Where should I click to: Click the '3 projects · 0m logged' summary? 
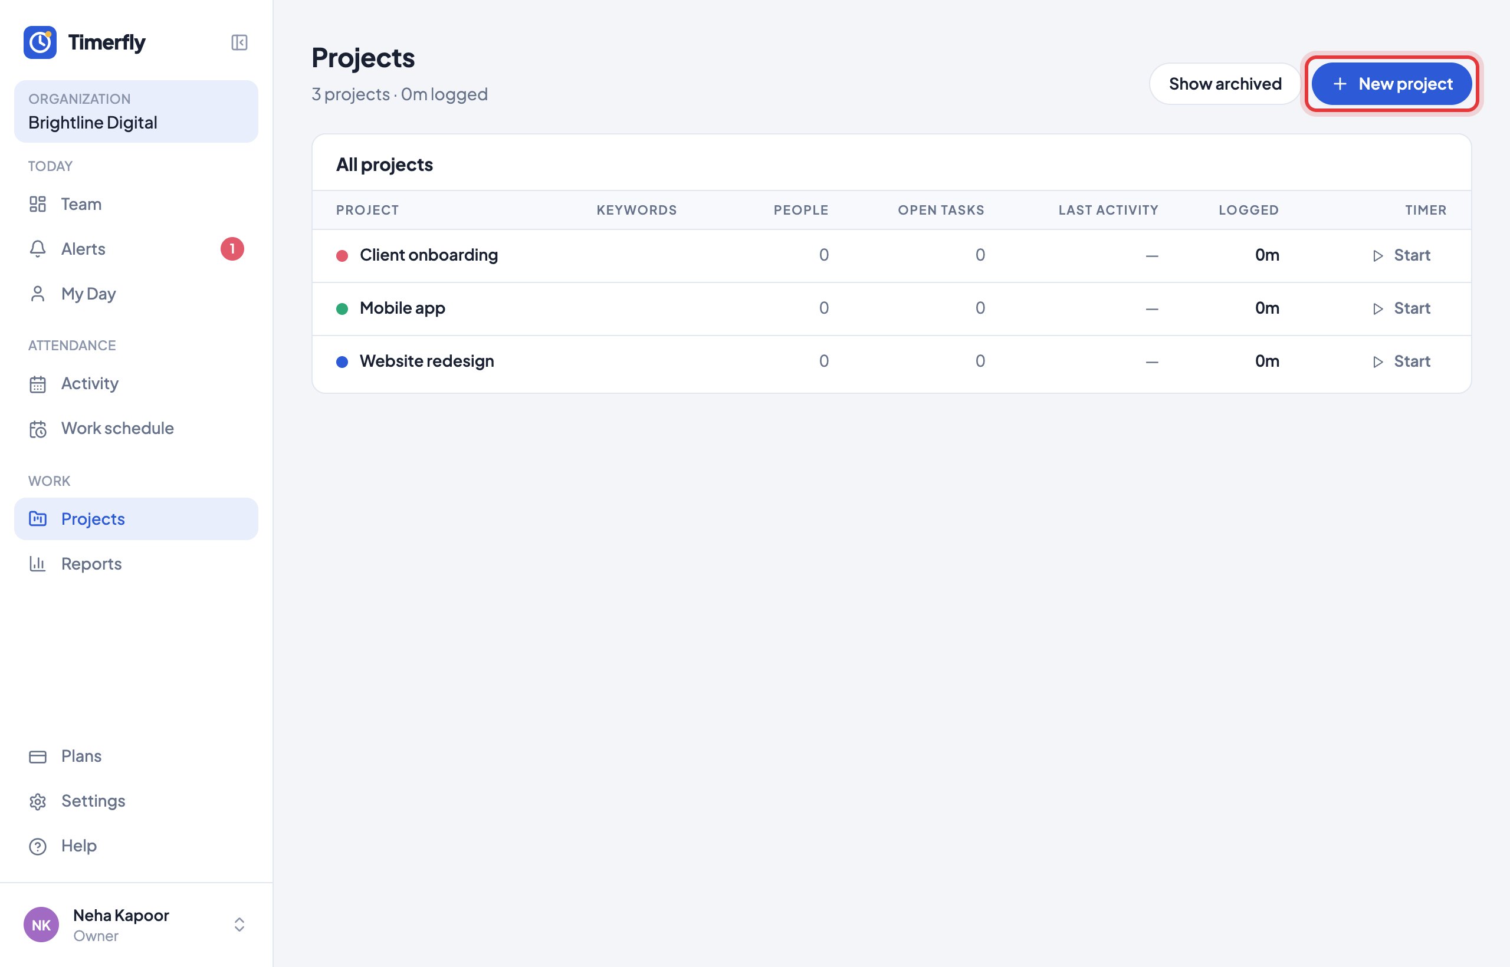coord(399,94)
